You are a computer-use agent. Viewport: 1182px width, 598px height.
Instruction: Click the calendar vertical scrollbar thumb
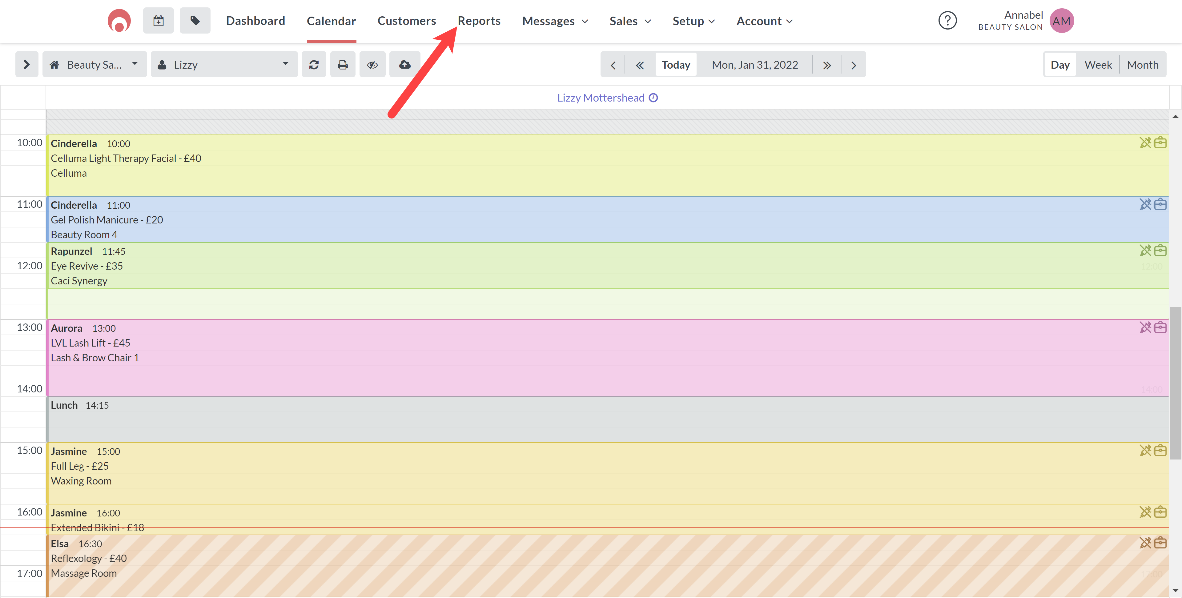pyautogui.click(x=1175, y=383)
